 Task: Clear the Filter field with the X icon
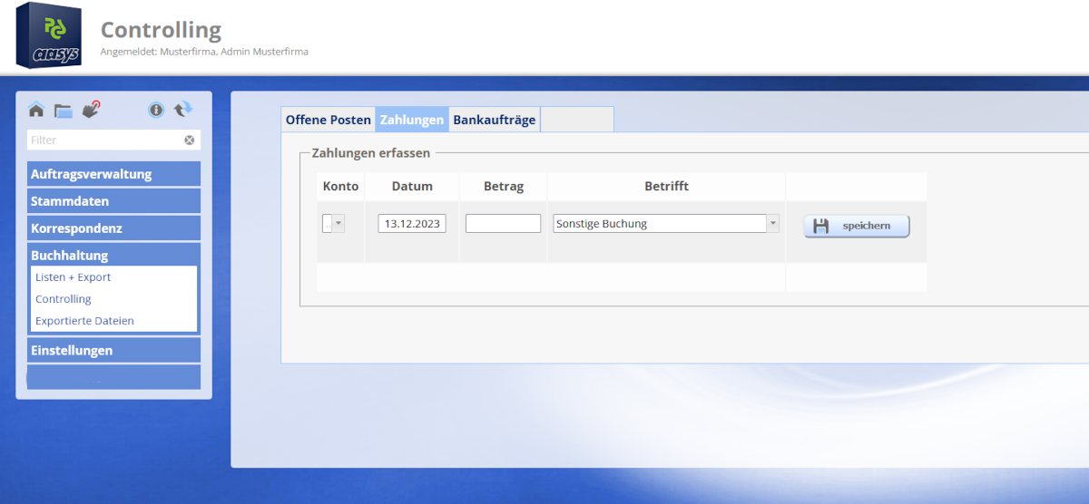190,140
